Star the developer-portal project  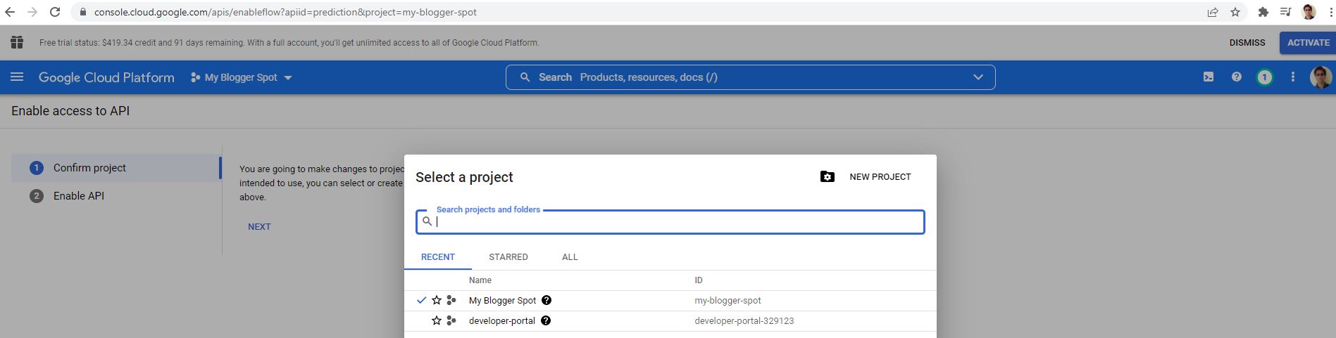tap(437, 320)
